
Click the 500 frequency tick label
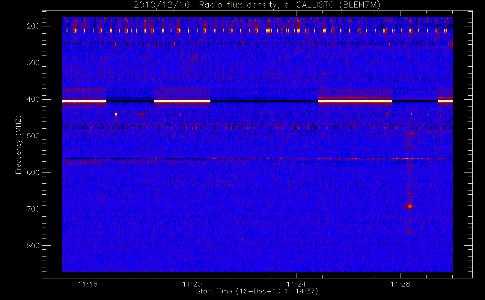33,136
